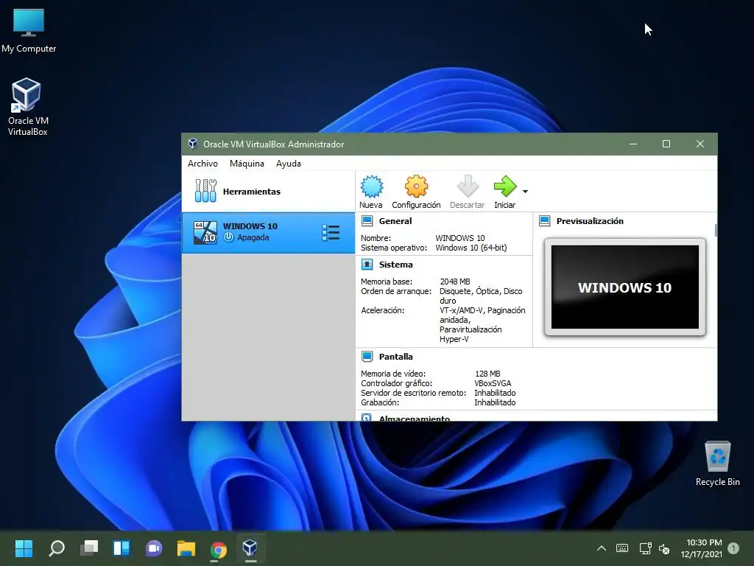Viewport: 754px width, 566px height.
Task: Click the touch keyboard tray icon
Action: coord(621,548)
